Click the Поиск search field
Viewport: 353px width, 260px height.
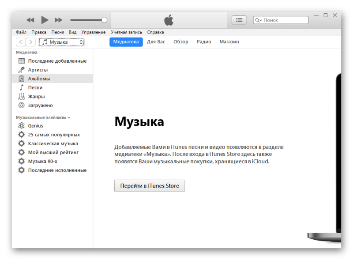(281, 20)
